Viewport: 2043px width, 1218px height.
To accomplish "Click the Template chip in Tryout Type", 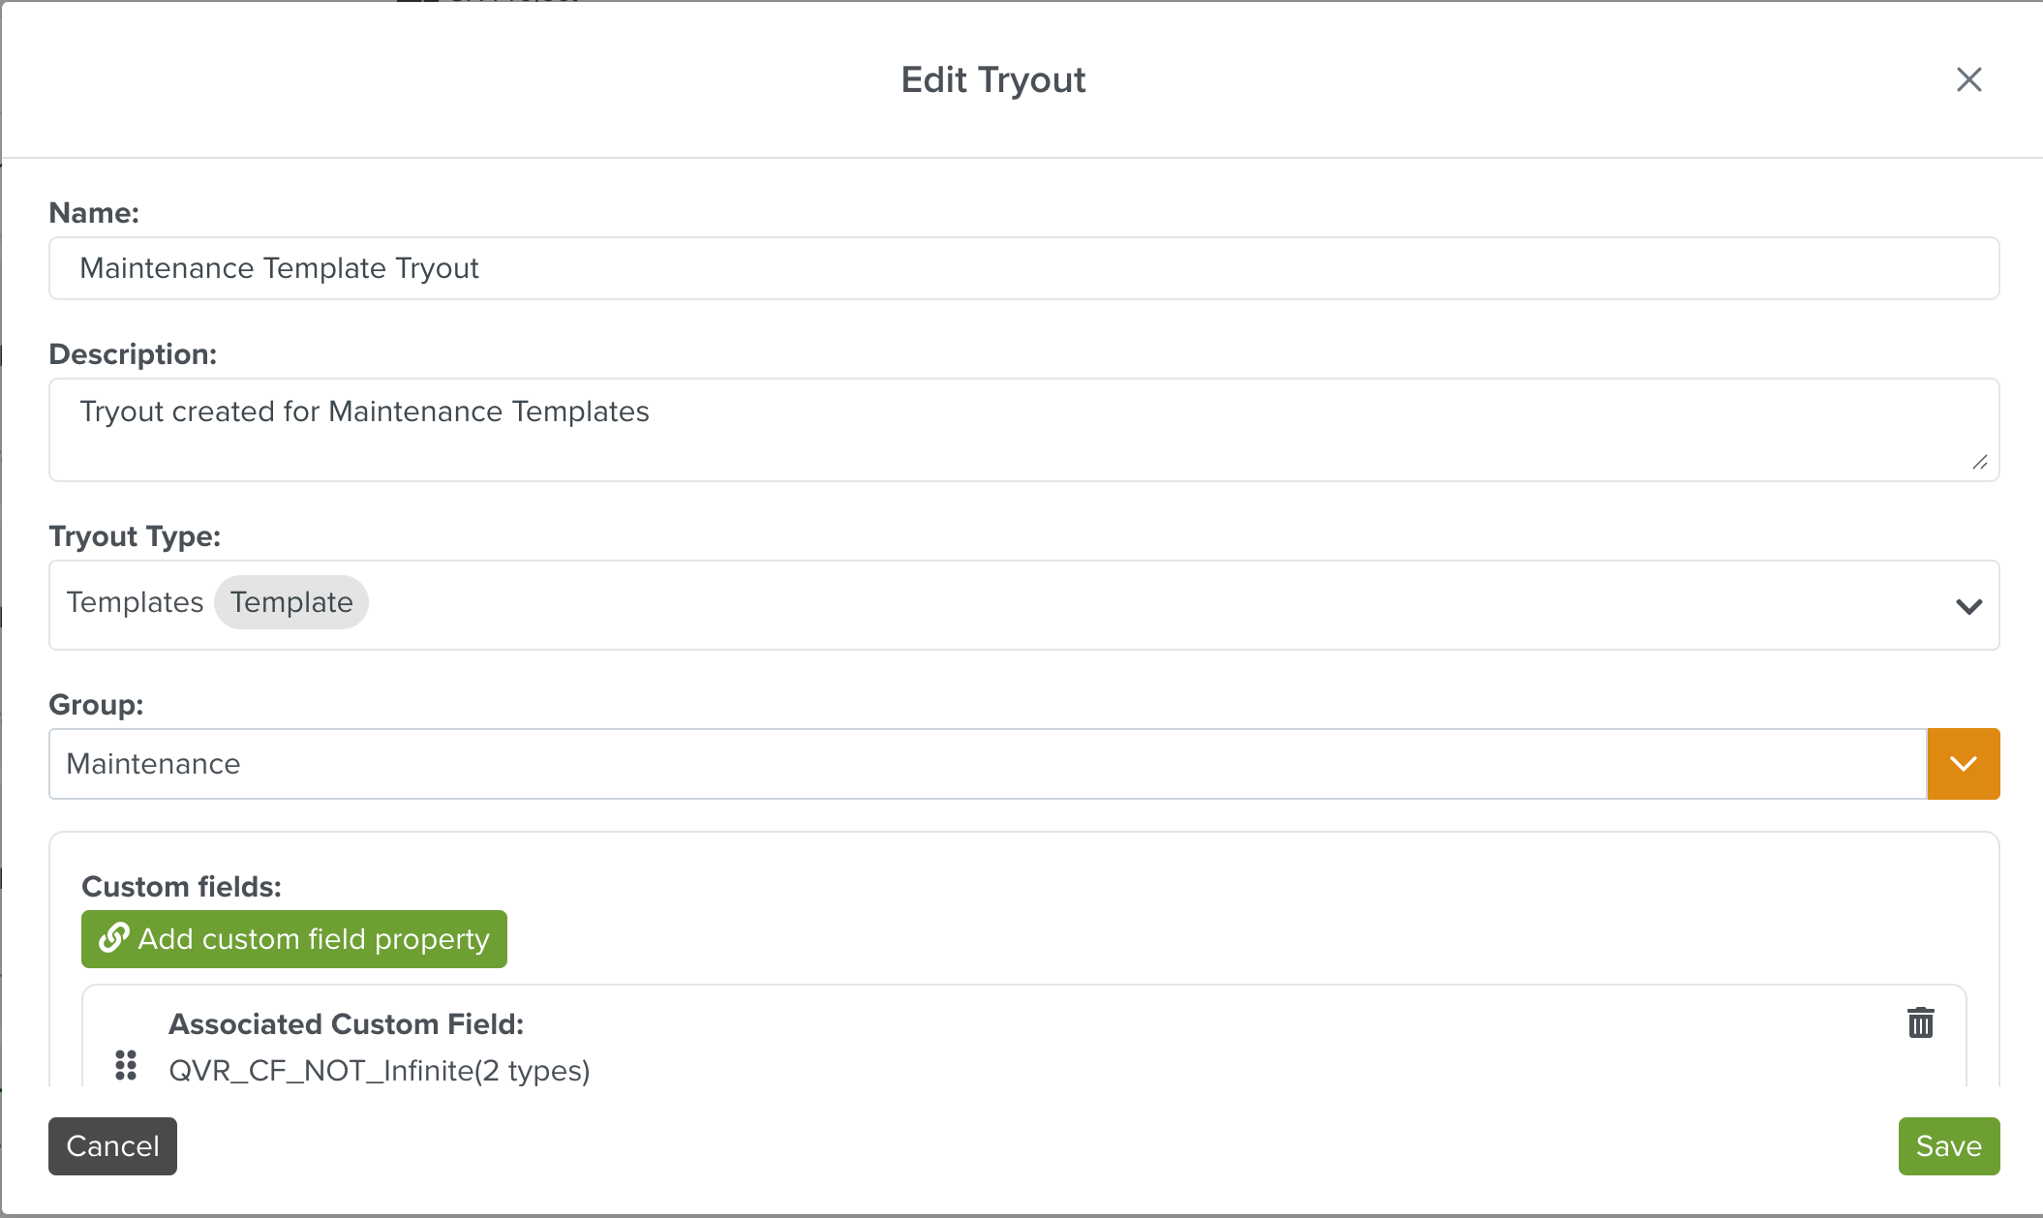I will coord(291,602).
